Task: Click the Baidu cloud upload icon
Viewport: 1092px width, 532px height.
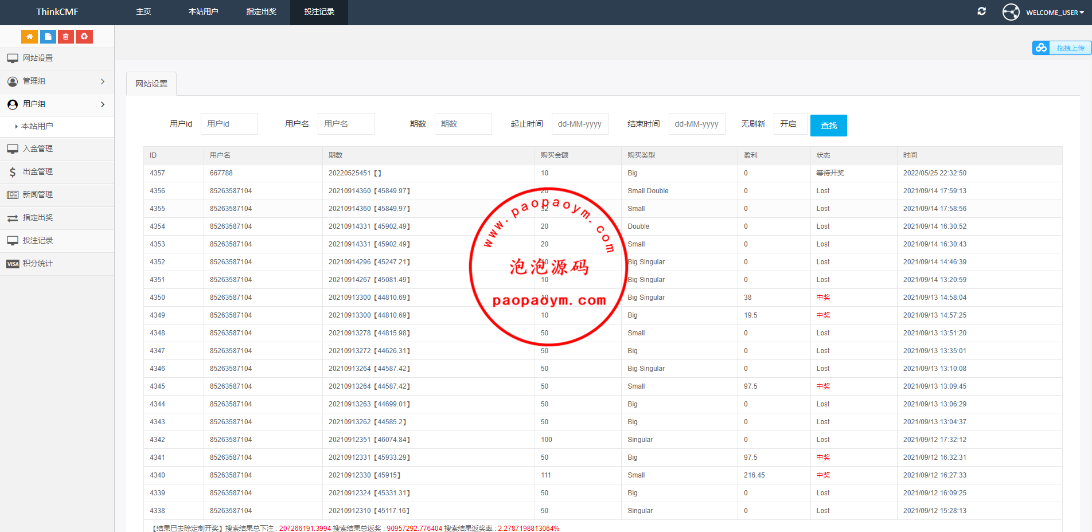Action: pyautogui.click(x=1041, y=48)
